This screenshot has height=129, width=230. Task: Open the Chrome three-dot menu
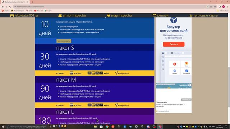pyautogui.click(x=227, y=6)
